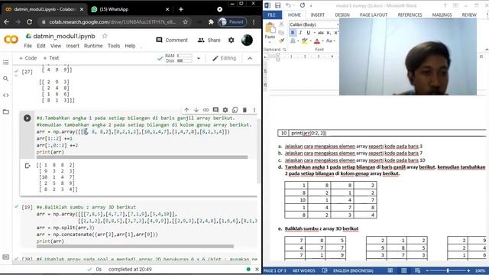
Task: Star the datmin_modul1.ipynb notebook
Action: click(x=105, y=36)
